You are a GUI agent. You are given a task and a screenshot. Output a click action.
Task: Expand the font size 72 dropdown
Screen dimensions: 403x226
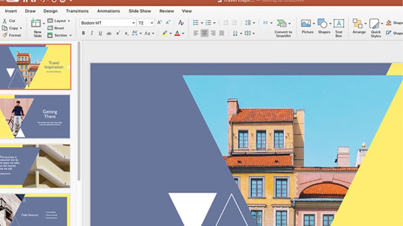152,23
